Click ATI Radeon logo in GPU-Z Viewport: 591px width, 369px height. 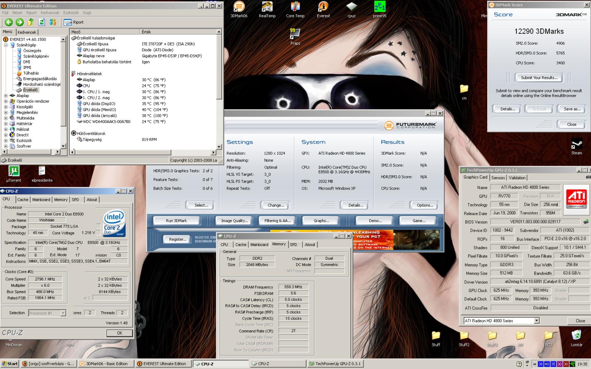point(576,199)
